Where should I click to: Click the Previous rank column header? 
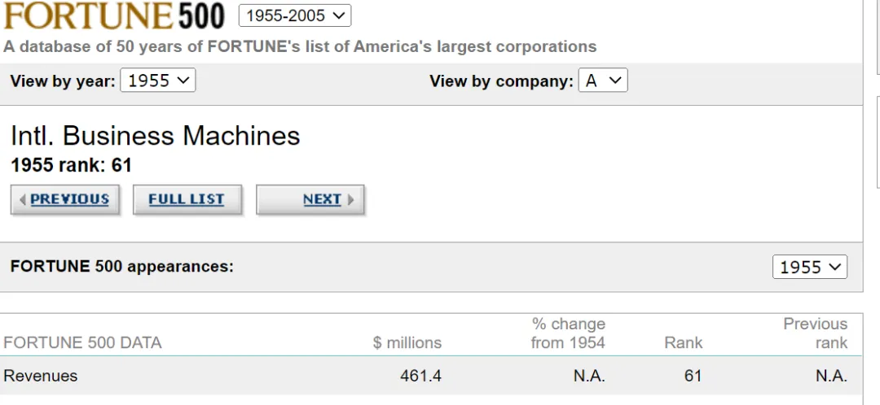[x=815, y=333]
